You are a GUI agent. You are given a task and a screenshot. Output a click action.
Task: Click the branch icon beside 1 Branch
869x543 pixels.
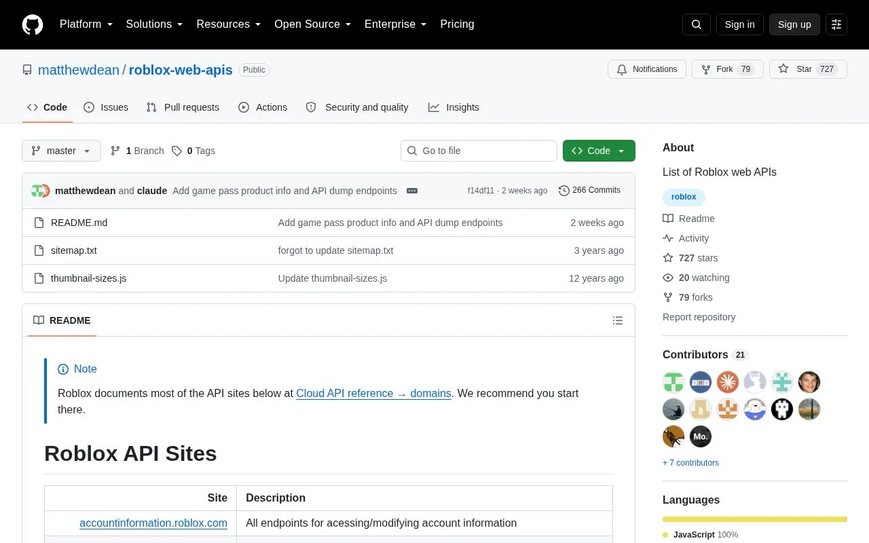pos(115,151)
